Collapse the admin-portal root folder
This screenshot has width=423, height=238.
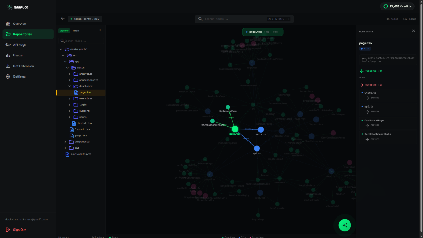pos(61,49)
